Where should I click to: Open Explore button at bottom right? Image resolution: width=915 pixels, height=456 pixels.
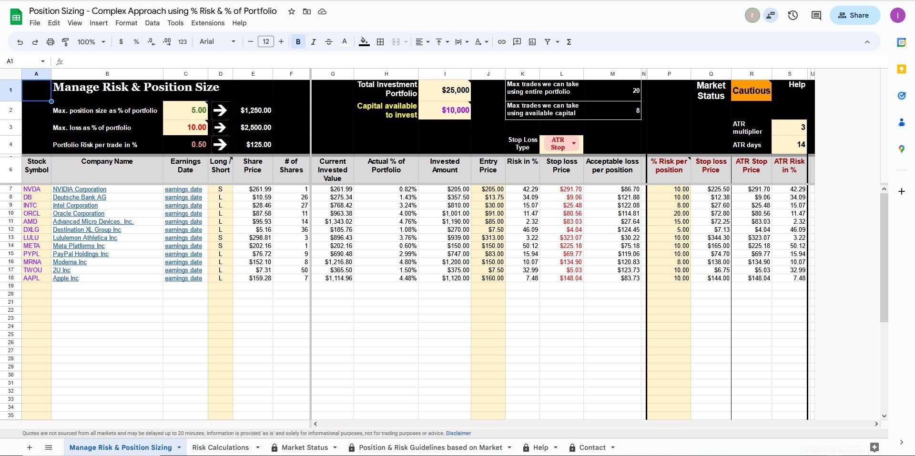click(x=874, y=447)
